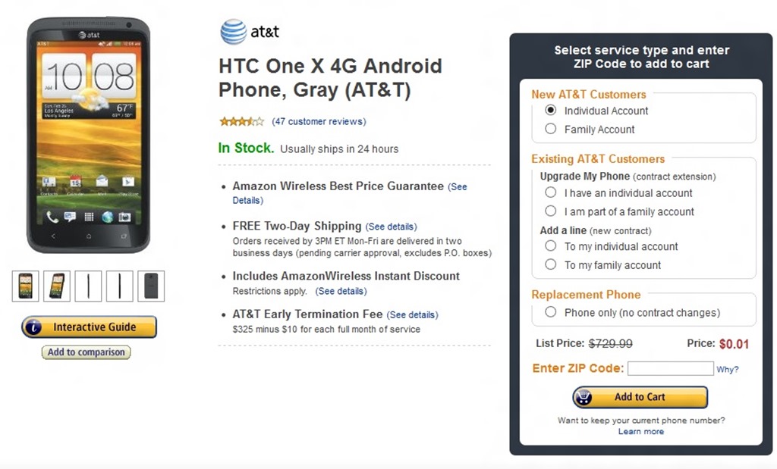777x469 pixels.
Task: Click Learn more about keeping number
Action: point(640,432)
